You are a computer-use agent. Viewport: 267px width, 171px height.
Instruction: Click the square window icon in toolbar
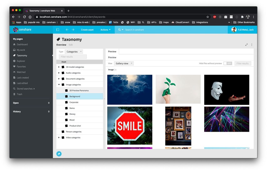[x=58, y=30]
